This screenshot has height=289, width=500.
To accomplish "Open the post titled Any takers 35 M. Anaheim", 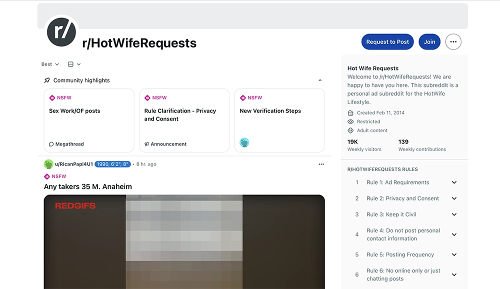I will (x=88, y=187).
